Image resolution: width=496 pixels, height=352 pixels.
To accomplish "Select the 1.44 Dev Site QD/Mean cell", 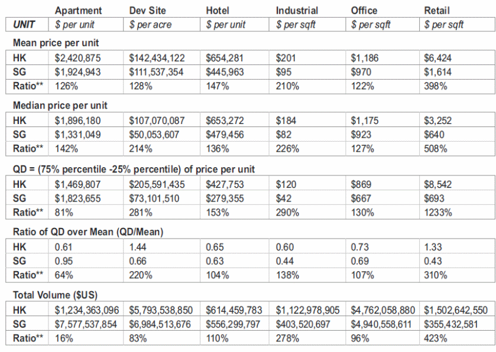I will tap(138, 248).
